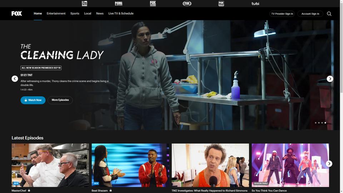Open the Fox Business network logo
This screenshot has width=343, height=193.
click(119, 4)
